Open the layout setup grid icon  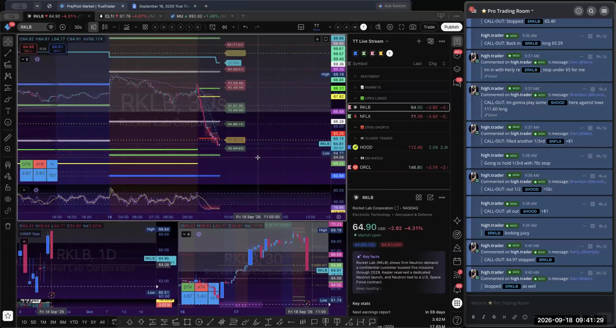[x=301, y=27]
